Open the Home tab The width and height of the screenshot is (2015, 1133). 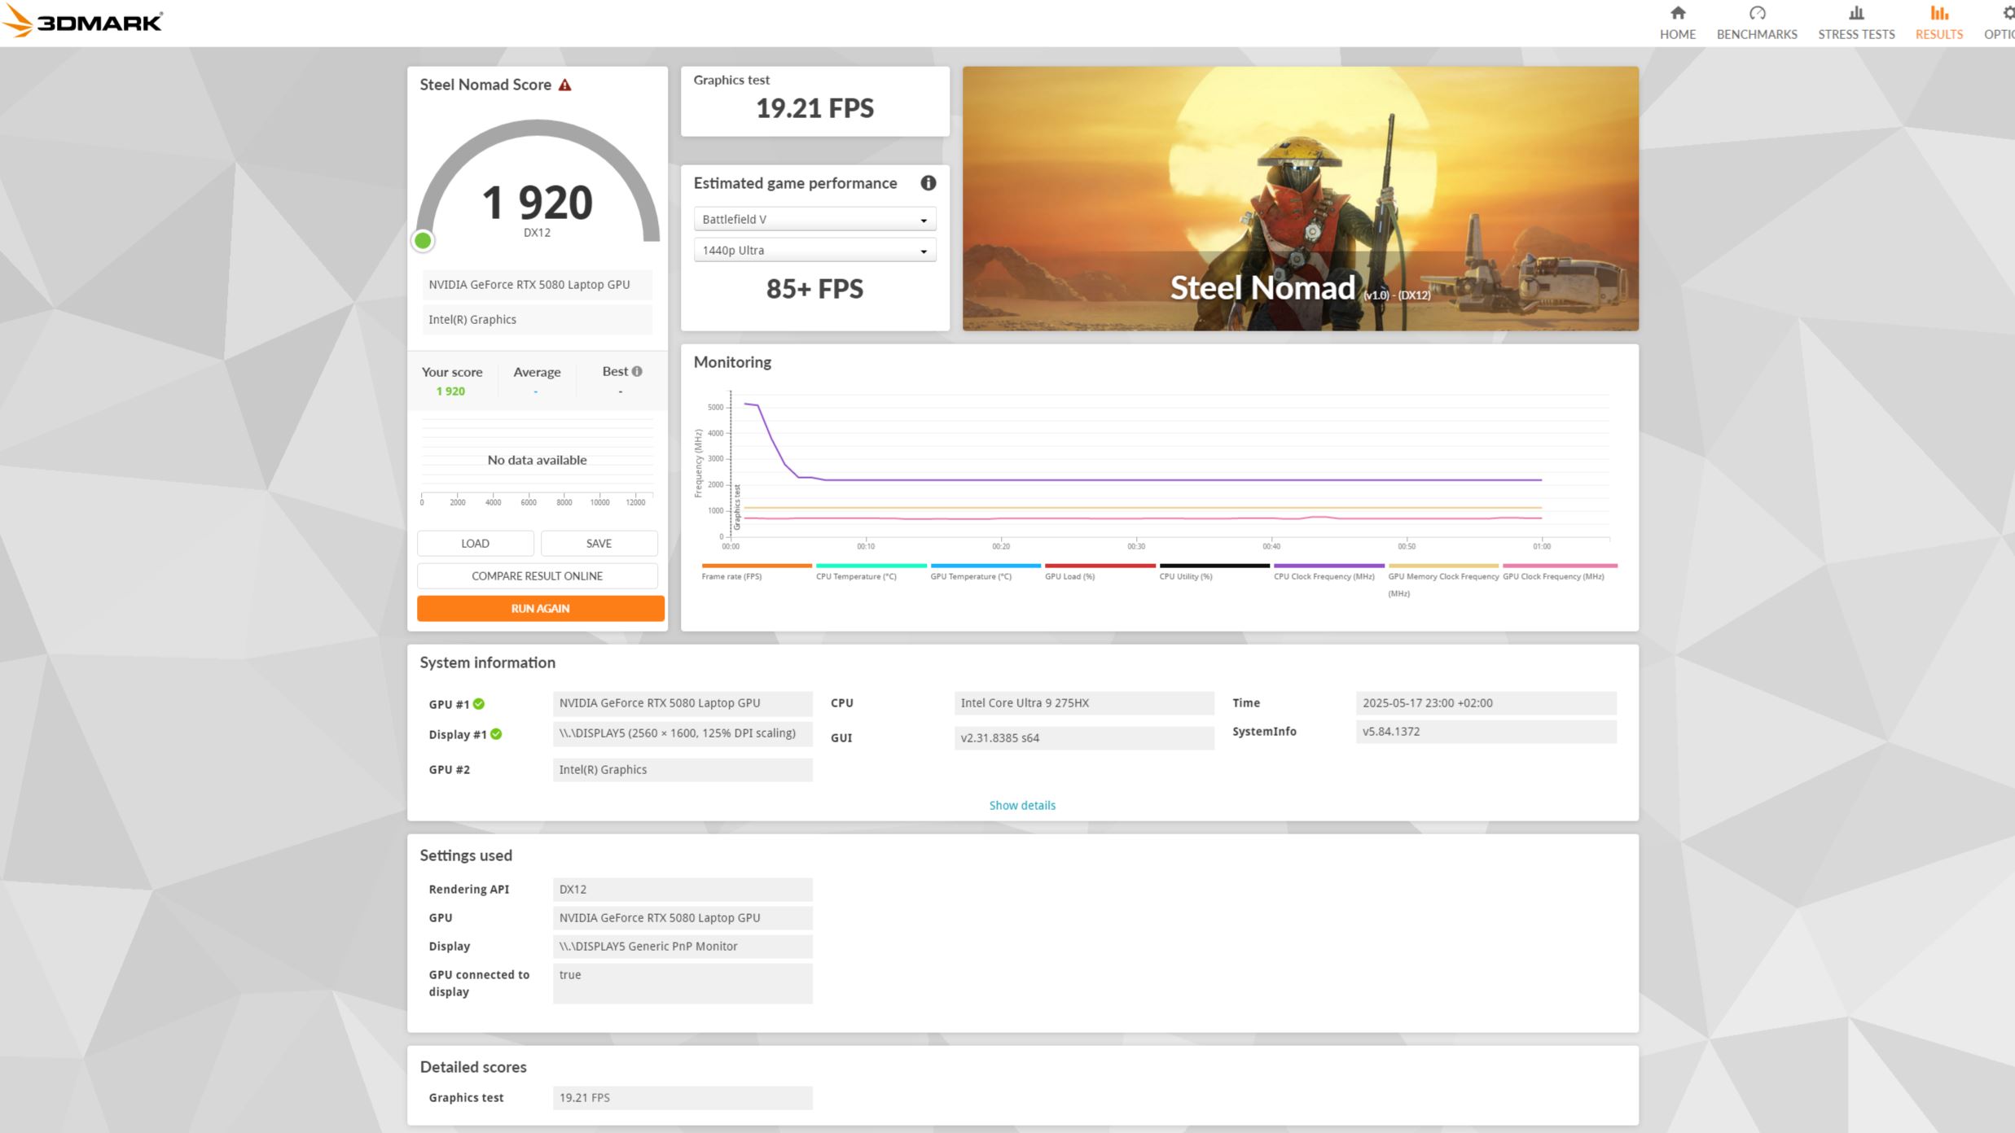click(1677, 23)
